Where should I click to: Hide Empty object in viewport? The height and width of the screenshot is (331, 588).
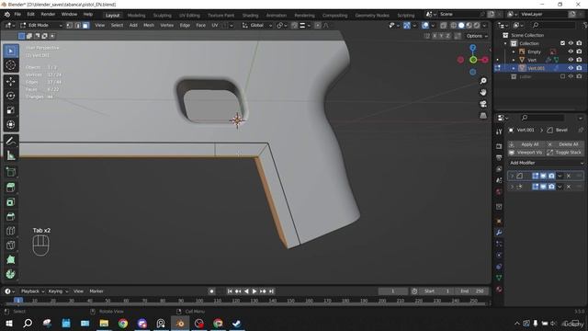(x=571, y=51)
